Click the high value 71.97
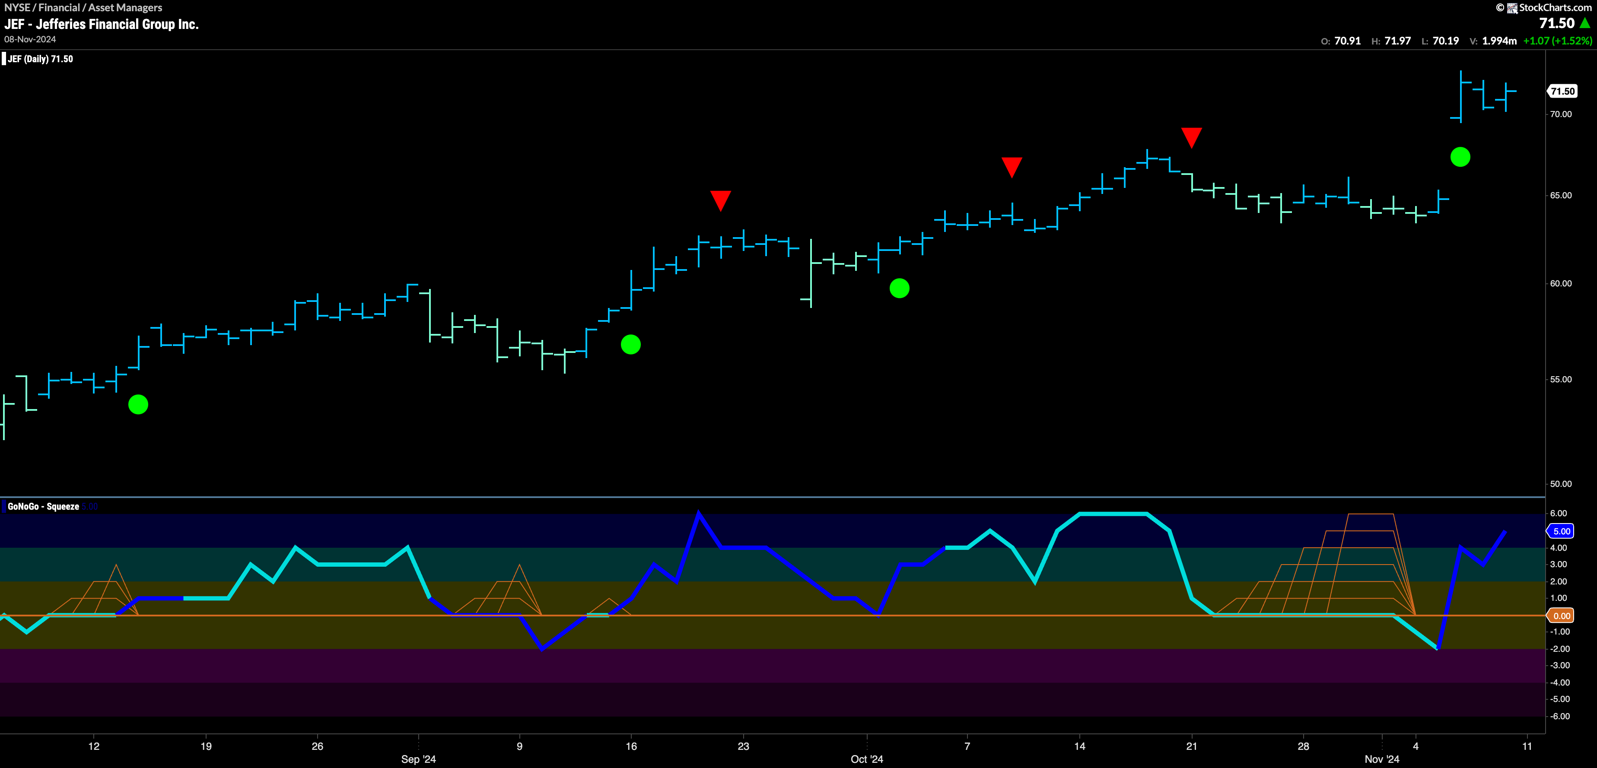 [1397, 41]
